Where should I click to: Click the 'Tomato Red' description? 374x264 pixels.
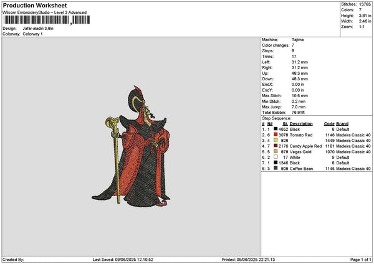[301, 135]
